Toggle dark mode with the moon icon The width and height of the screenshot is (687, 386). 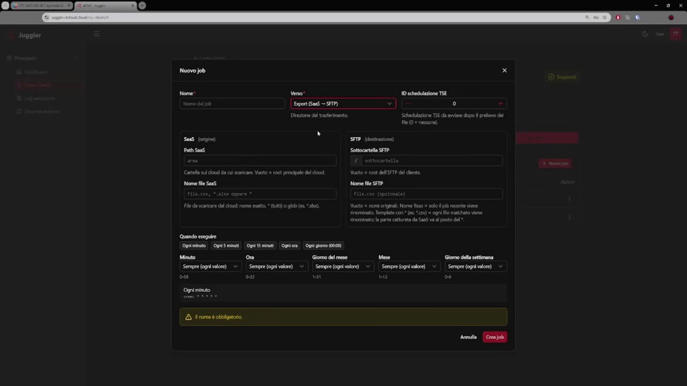(x=645, y=34)
